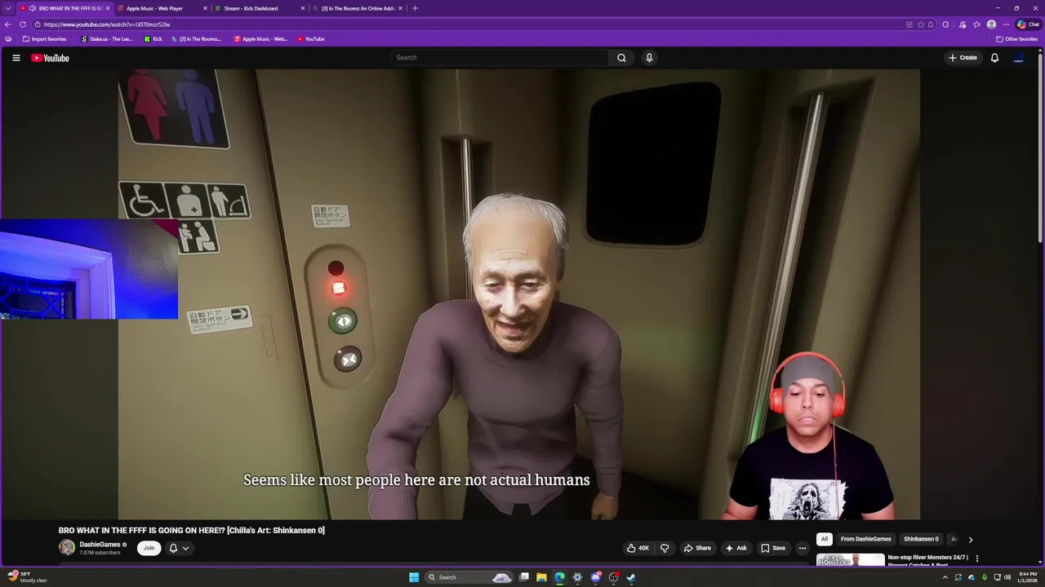Toggle channel notification bell preference
Screen dimensions: 1045x587
[173, 548]
